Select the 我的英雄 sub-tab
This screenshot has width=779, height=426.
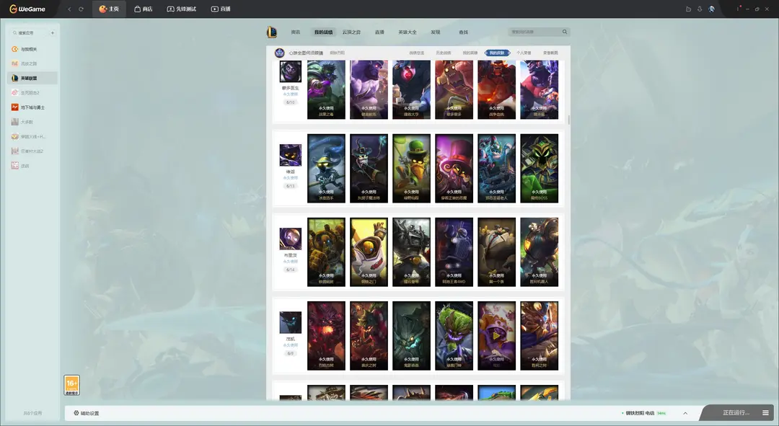(470, 53)
